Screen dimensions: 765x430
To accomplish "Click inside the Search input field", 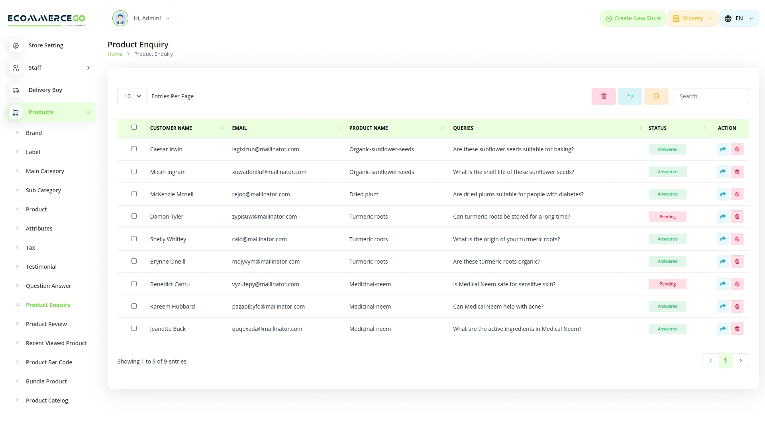I will point(711,96).
